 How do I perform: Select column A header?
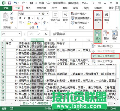(x=12, y=40)
